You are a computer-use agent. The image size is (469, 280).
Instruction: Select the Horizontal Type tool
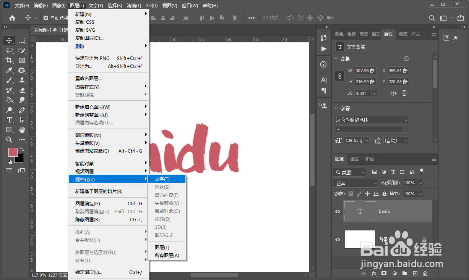[x=10, y=120]
